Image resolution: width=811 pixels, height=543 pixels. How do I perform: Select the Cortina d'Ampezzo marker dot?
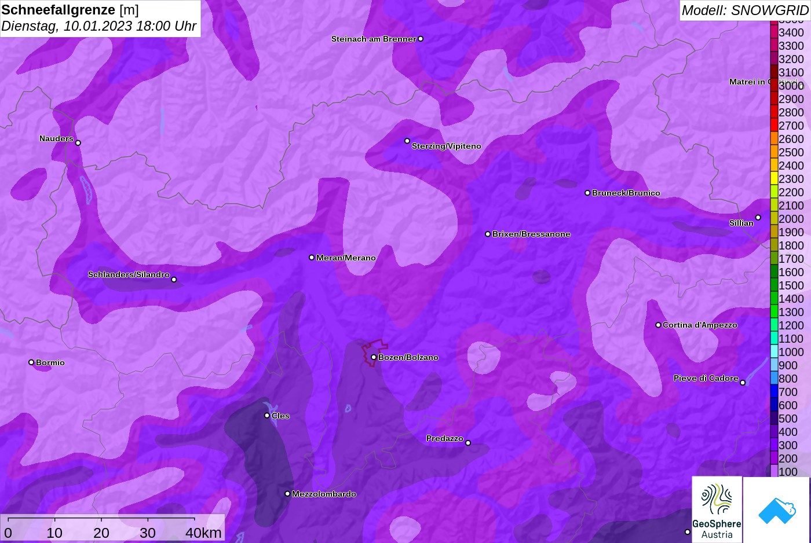(x=658, y=325)
